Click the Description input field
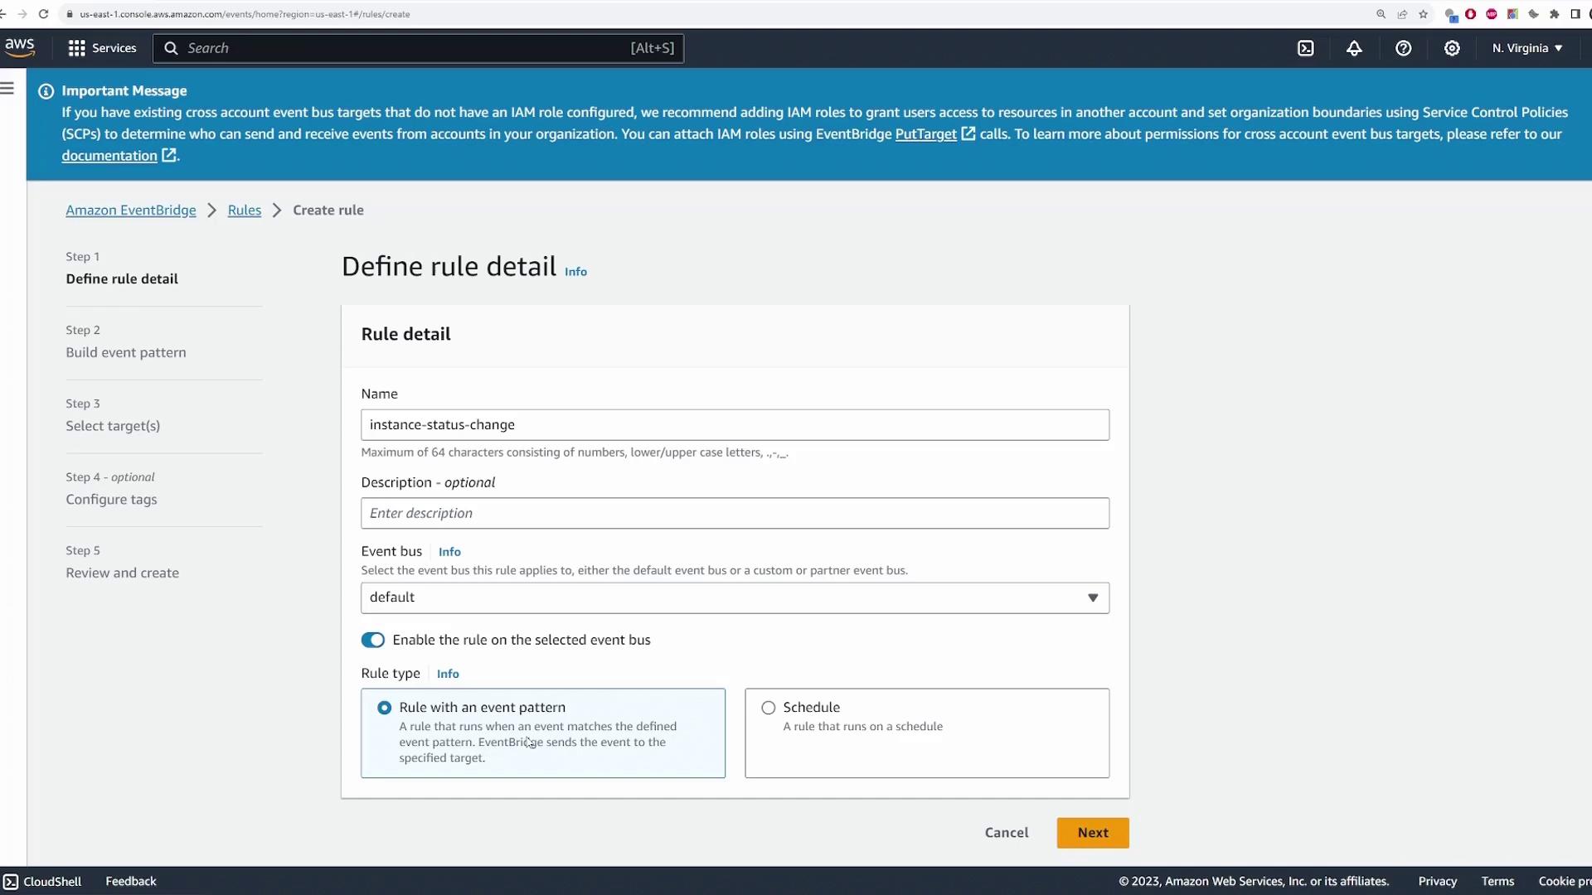 pos(735,513)
